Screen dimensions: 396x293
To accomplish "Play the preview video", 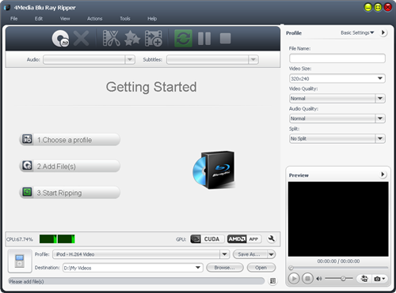I will 294,278.
